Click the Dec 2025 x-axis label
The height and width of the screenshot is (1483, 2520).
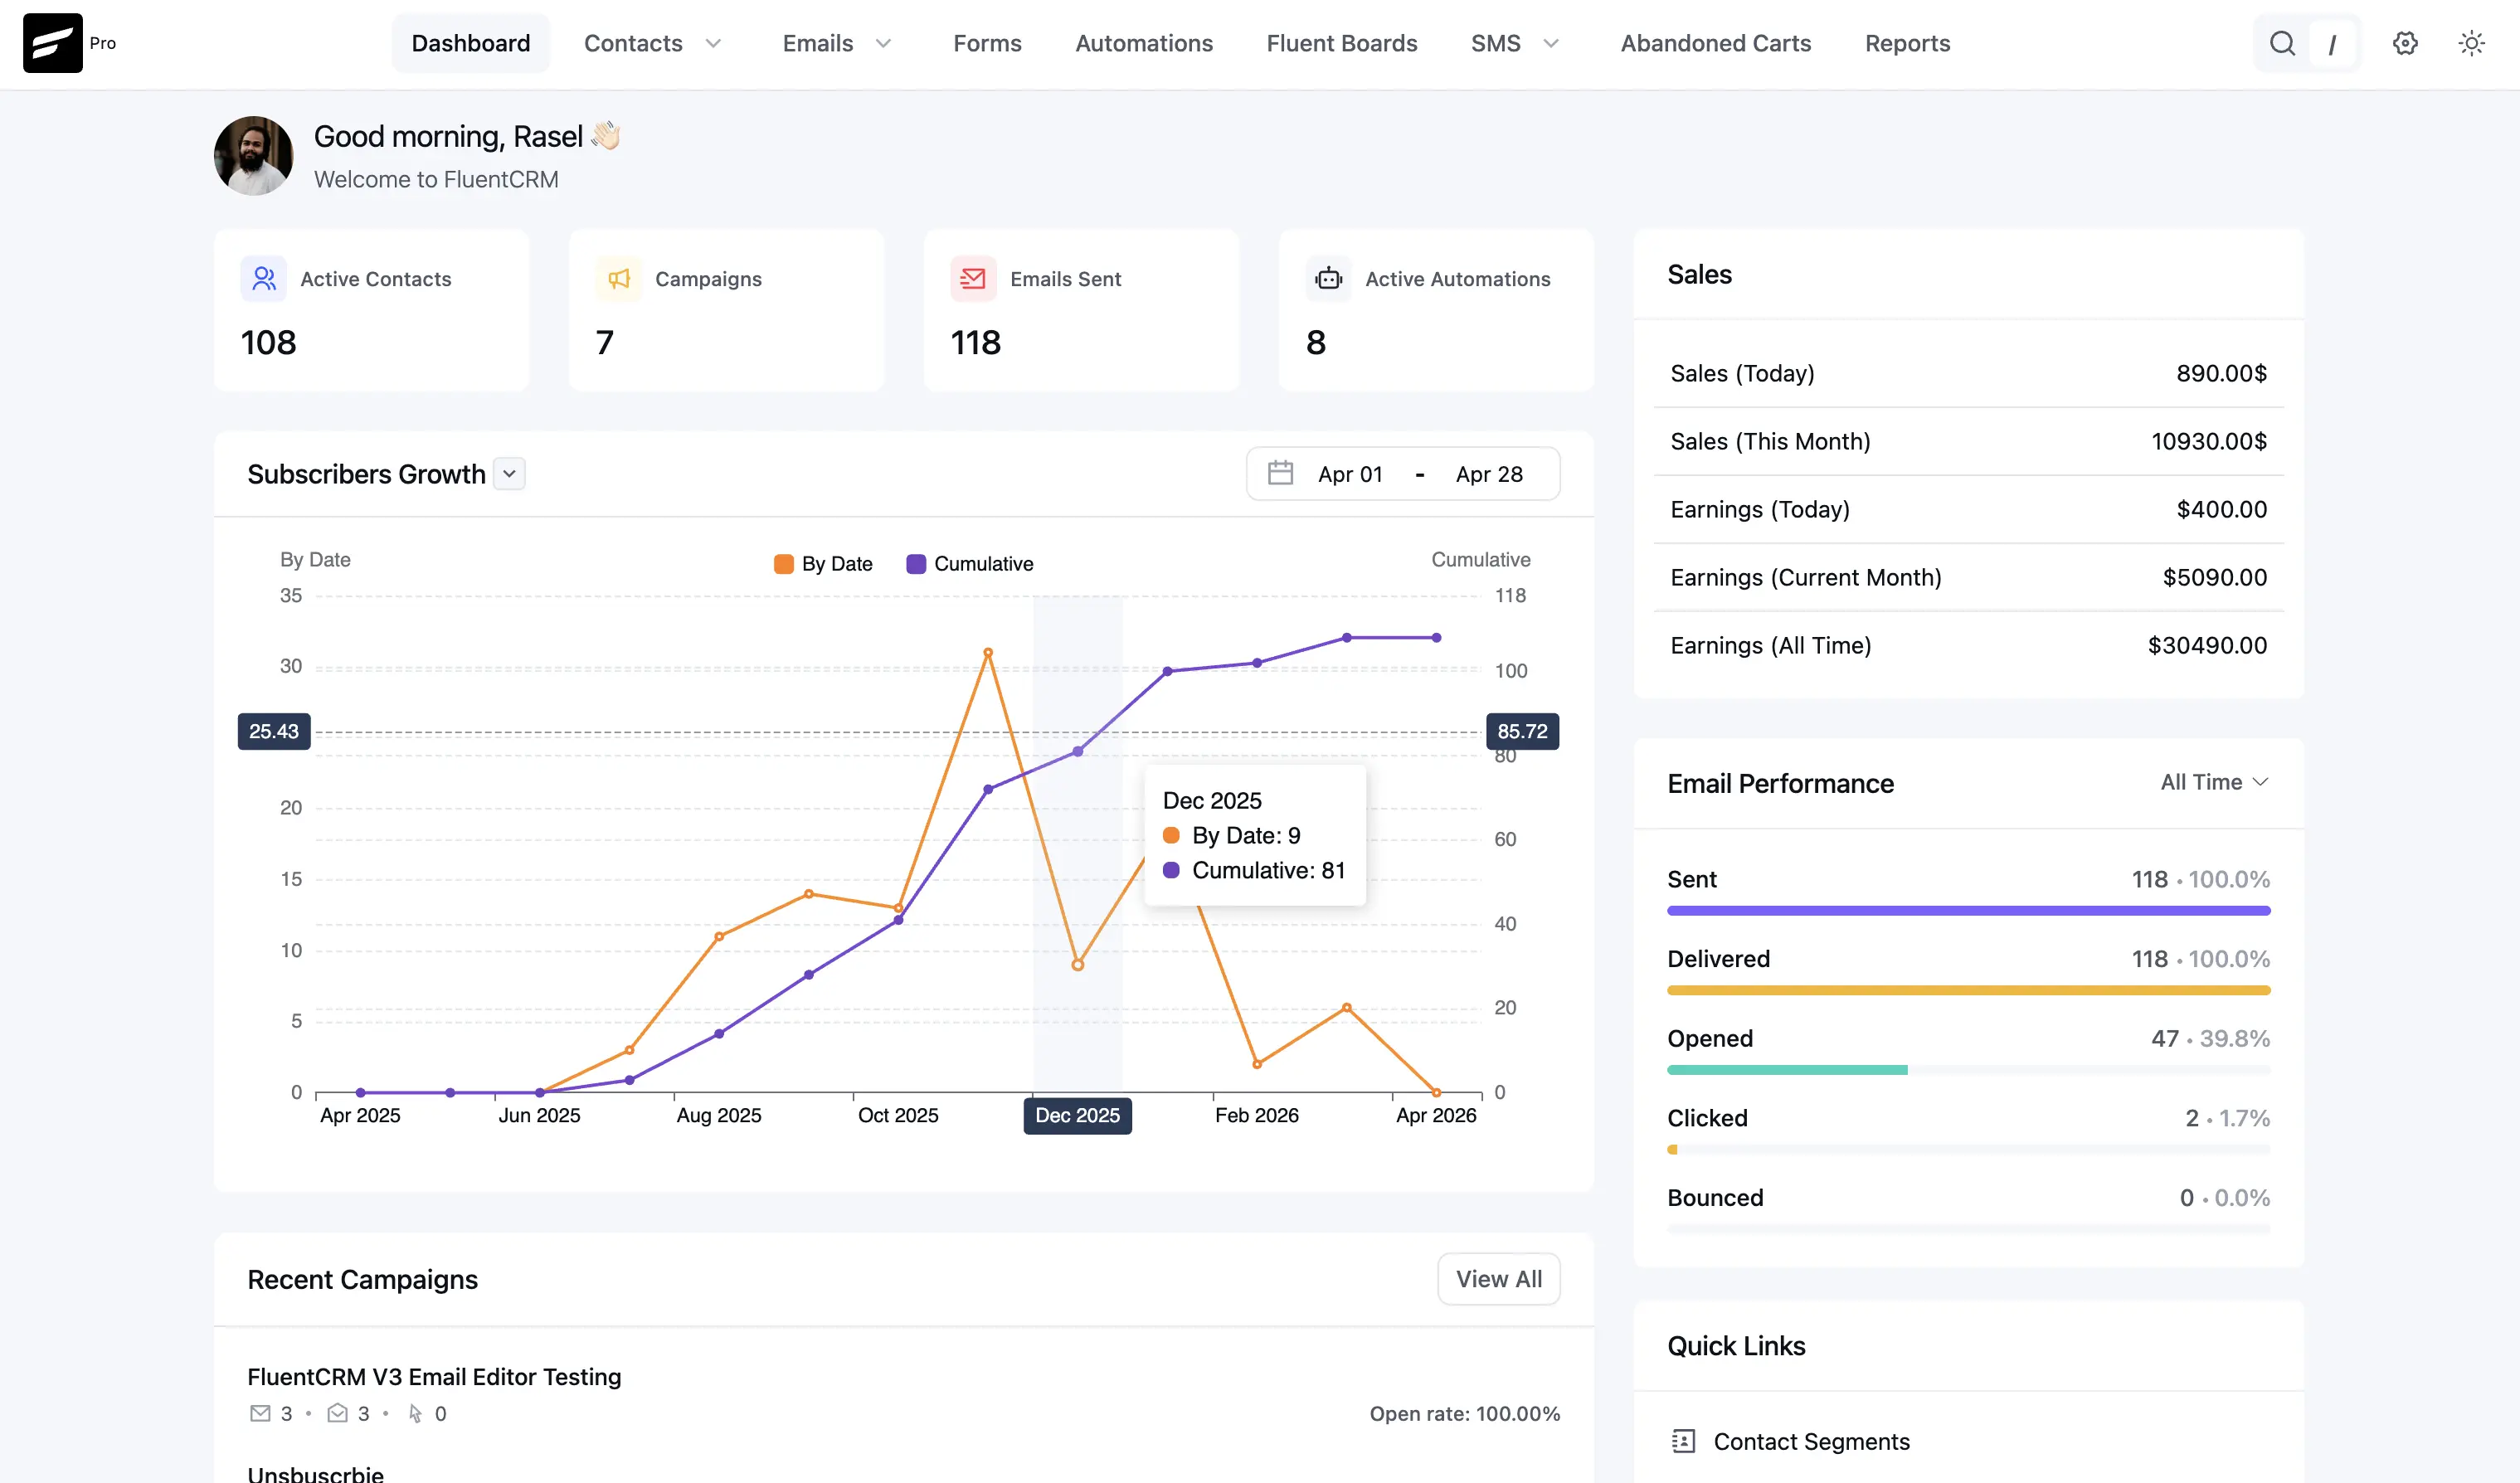click(x=1077, y=1115)
